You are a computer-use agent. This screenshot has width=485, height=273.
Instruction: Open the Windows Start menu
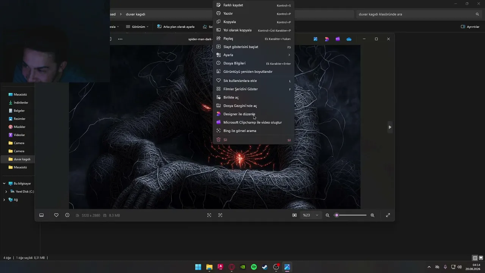click(198, 267)
